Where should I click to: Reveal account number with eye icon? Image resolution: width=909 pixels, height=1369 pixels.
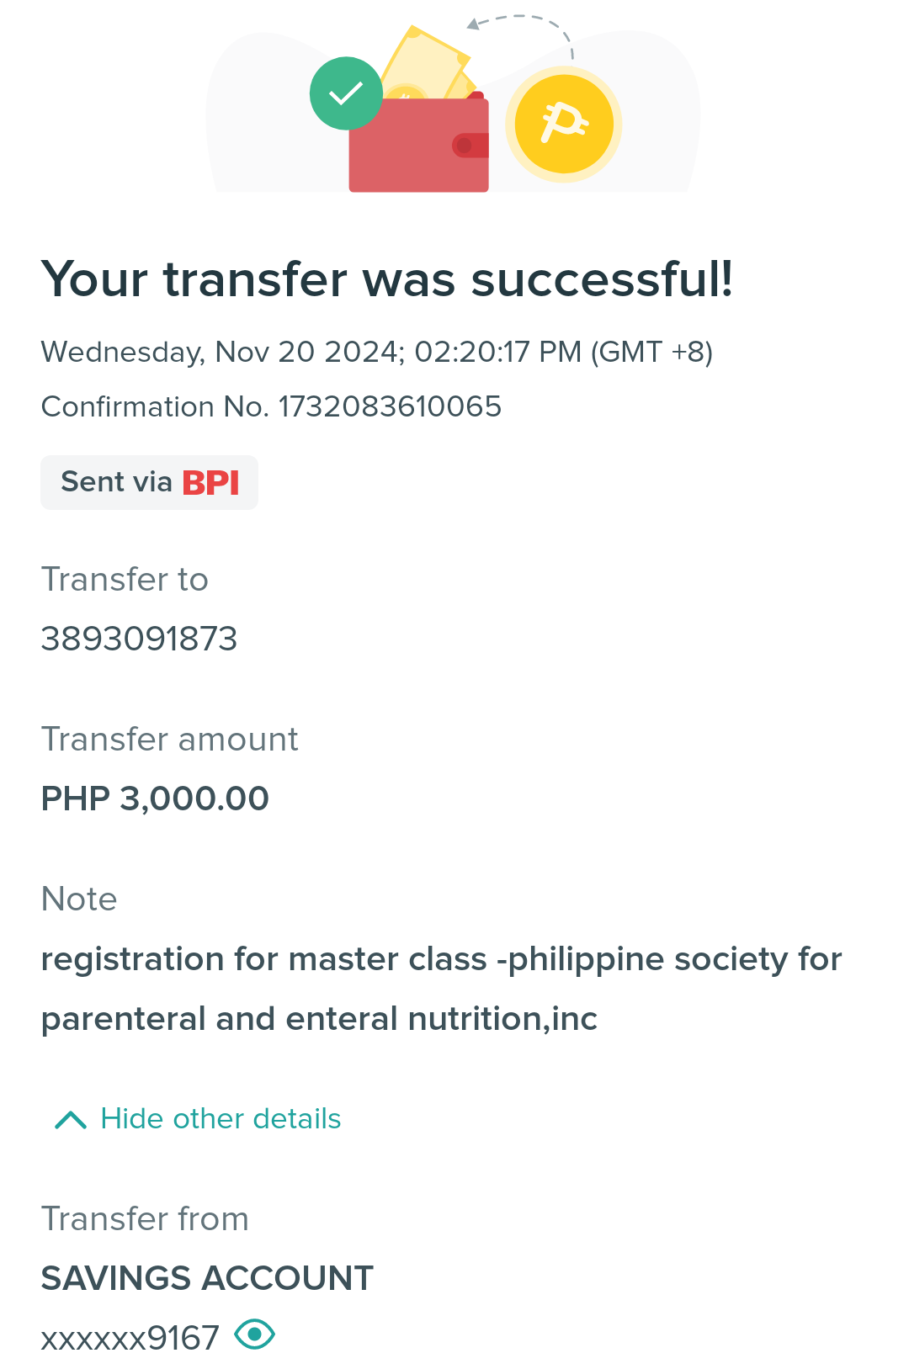point(255,1335)
